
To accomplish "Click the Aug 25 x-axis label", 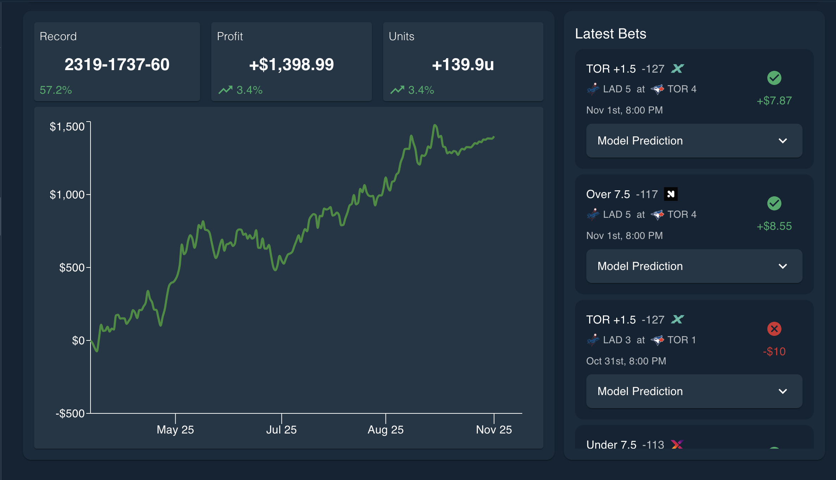I will click(386, 430).
